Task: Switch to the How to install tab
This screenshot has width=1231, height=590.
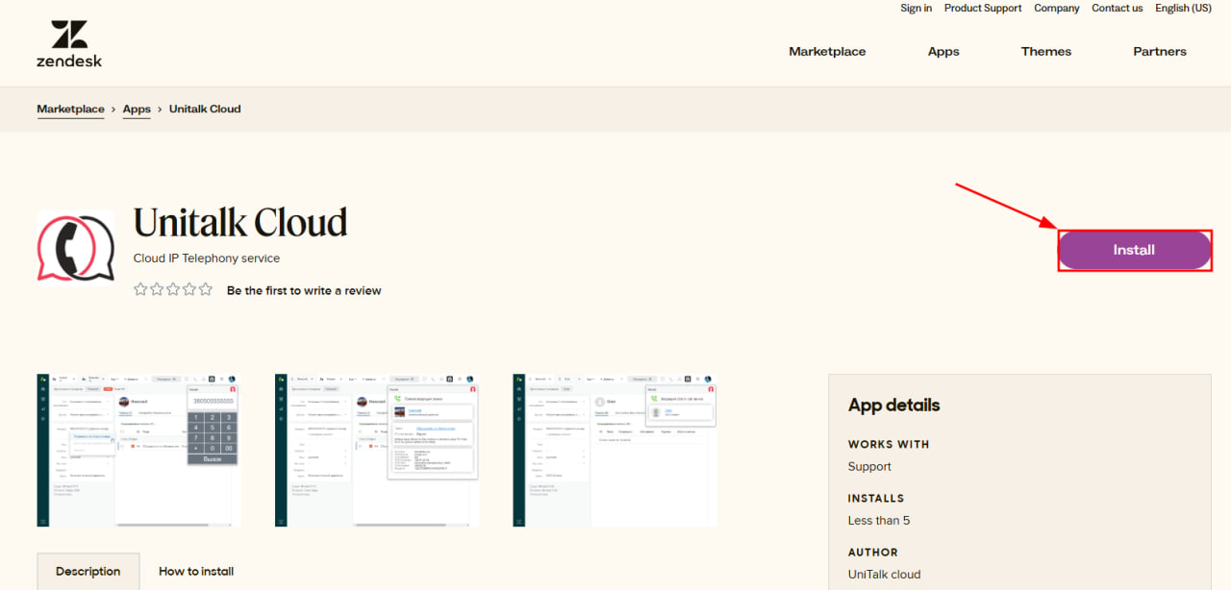Action: [x=196, y=571]
